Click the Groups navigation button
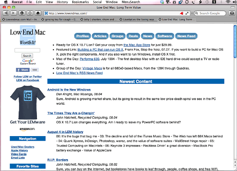 pyautogui.click(x=117, y=36)
